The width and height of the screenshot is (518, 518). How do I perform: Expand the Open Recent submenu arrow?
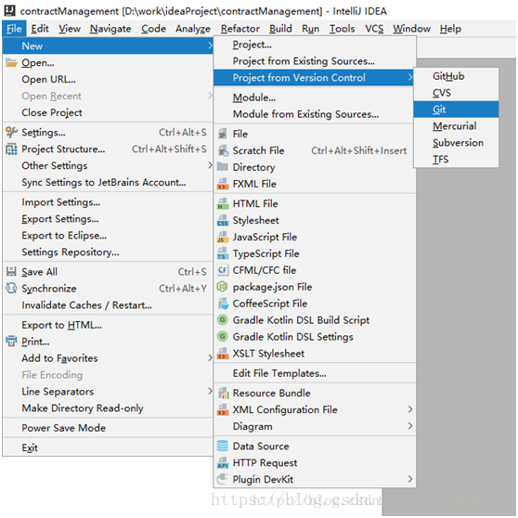coord(210,96)
